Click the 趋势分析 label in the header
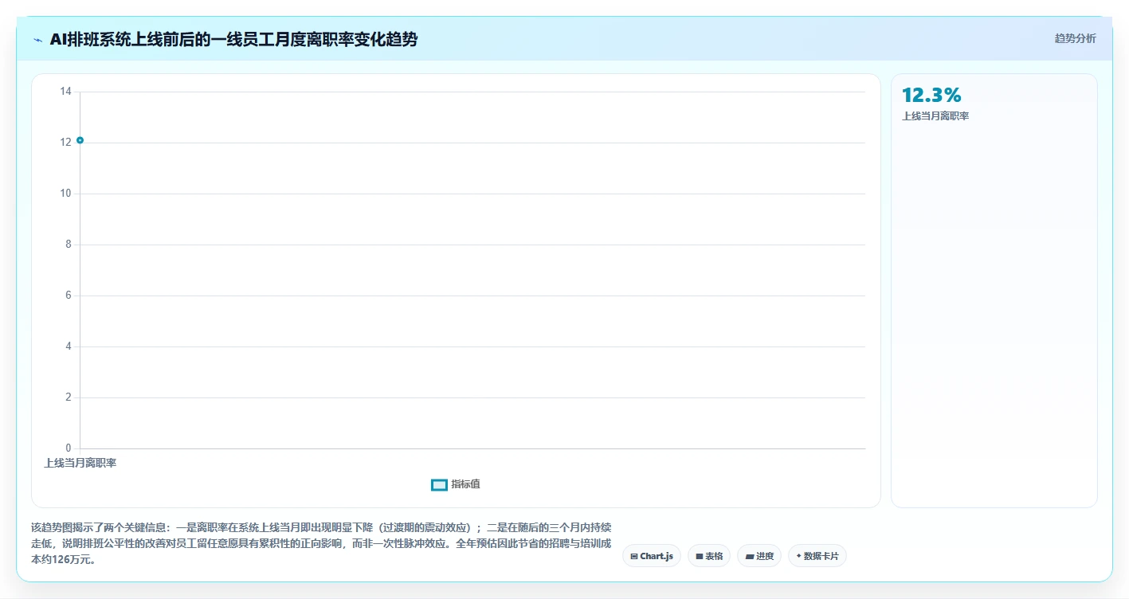 point(1075,38)
